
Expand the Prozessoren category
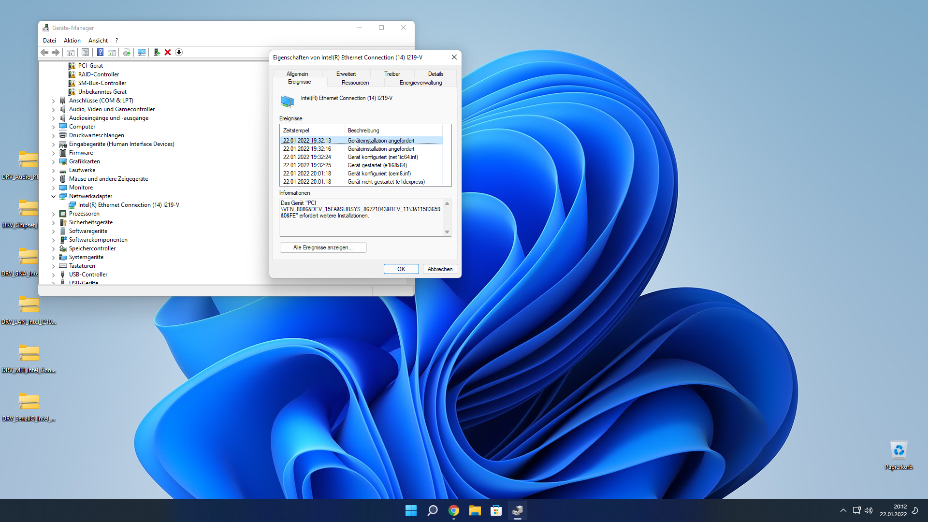54,214
